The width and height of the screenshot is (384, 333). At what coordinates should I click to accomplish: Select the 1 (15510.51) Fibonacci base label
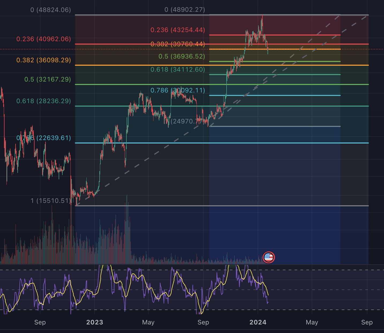[x=51, y=201]
